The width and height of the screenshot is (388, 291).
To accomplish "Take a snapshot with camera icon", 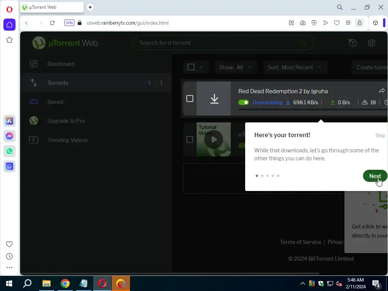I will 303,23.
